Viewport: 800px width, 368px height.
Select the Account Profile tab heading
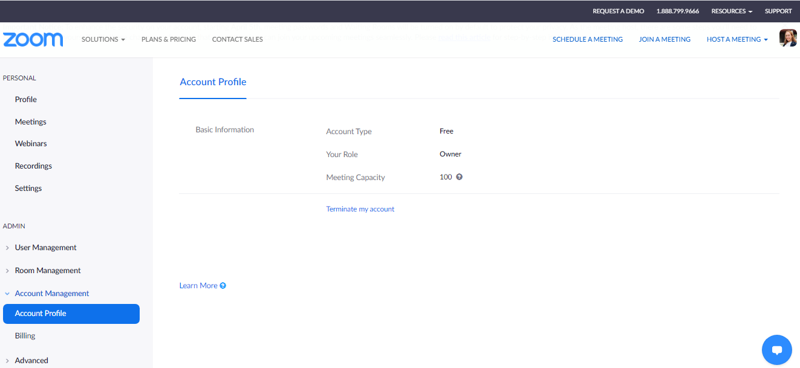click(213, 82)
